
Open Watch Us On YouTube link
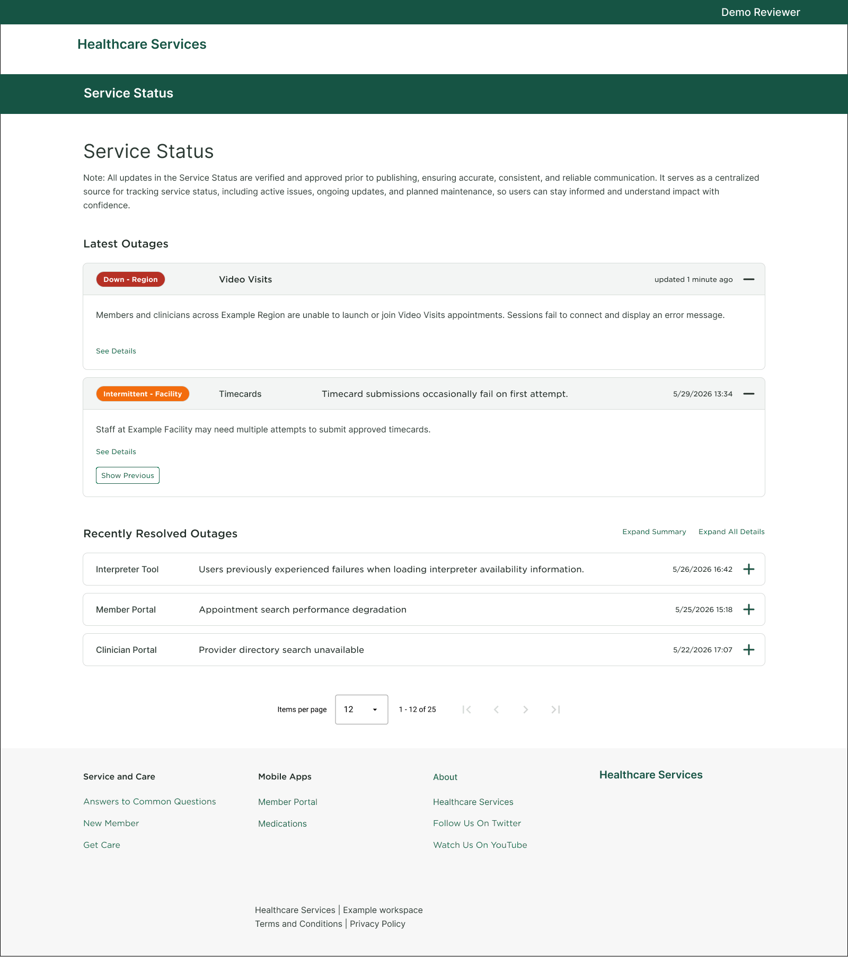click(480, 845)
